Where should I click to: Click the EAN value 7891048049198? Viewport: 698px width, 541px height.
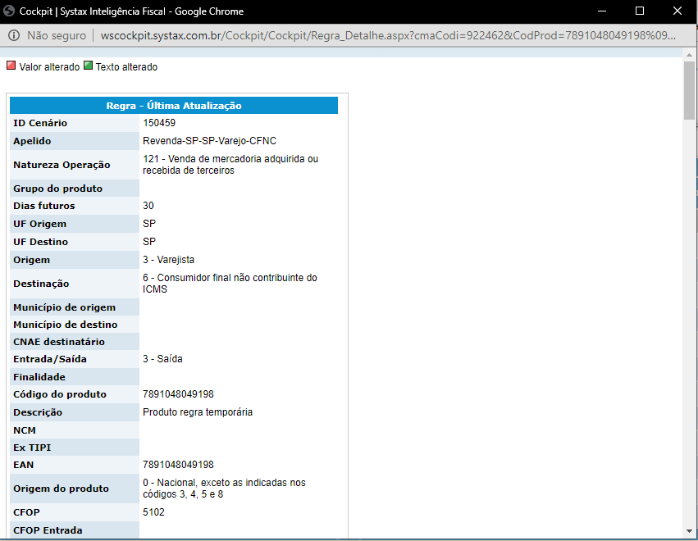point(178,465)
